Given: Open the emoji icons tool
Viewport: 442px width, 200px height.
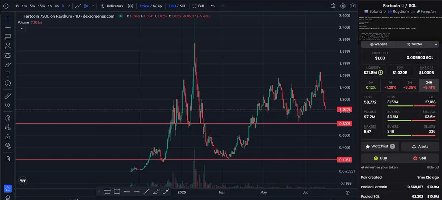Looking at the screenshot, I should (8, 83).
